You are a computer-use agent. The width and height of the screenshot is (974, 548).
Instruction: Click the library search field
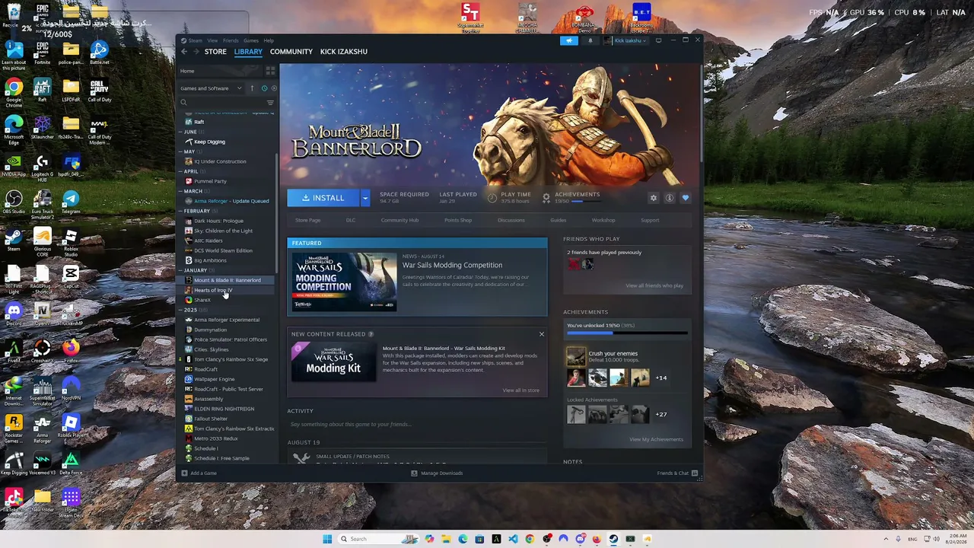tap(222, 103)
